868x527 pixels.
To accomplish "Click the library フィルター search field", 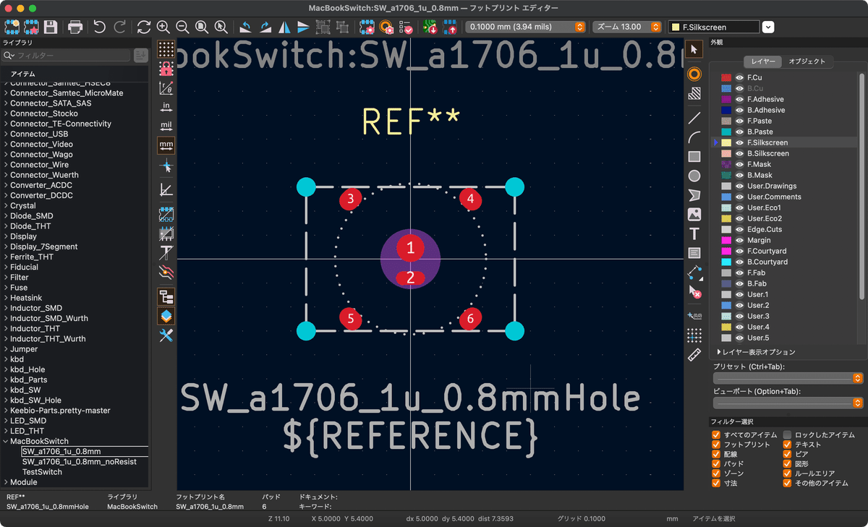I will click(67, 55).
